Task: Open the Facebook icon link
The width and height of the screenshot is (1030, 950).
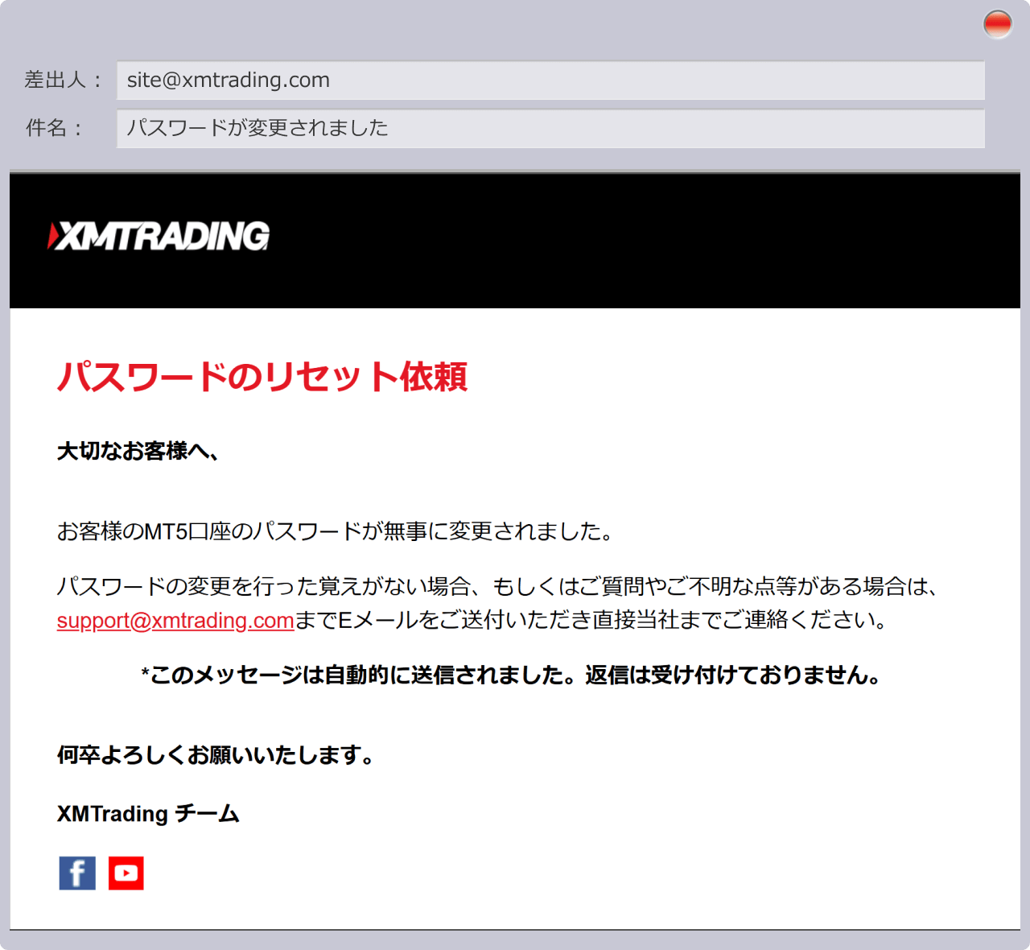Action: click(77, 873)
